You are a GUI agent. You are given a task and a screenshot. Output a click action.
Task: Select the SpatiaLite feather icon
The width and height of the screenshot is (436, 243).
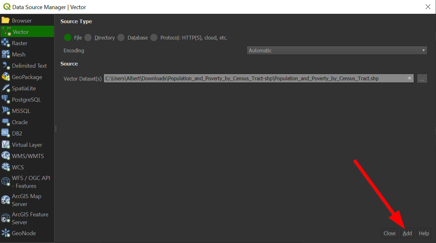coord(6,88)
